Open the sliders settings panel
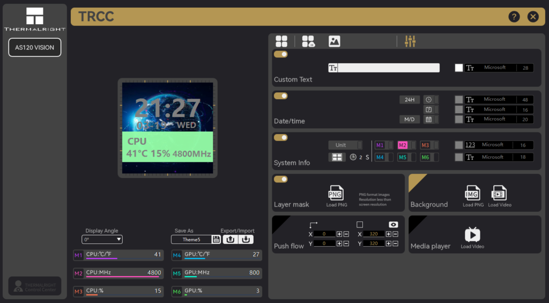 410,41
